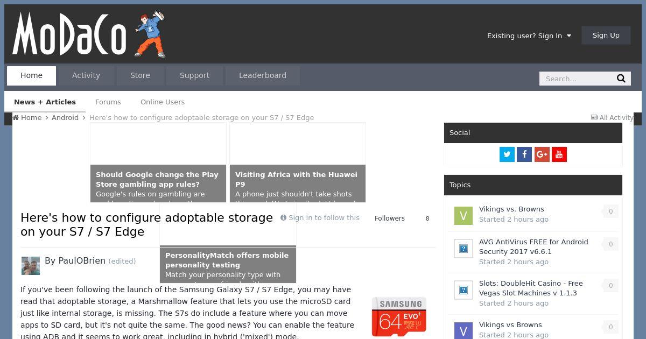Open the Vikings vs. Browns topic
646x339 pixels.
[x=511, y=209]
